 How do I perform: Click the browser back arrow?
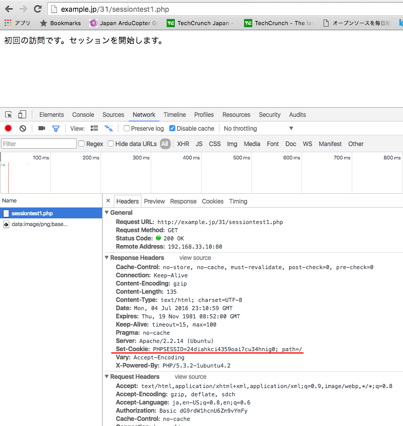[x=9, y=9]
